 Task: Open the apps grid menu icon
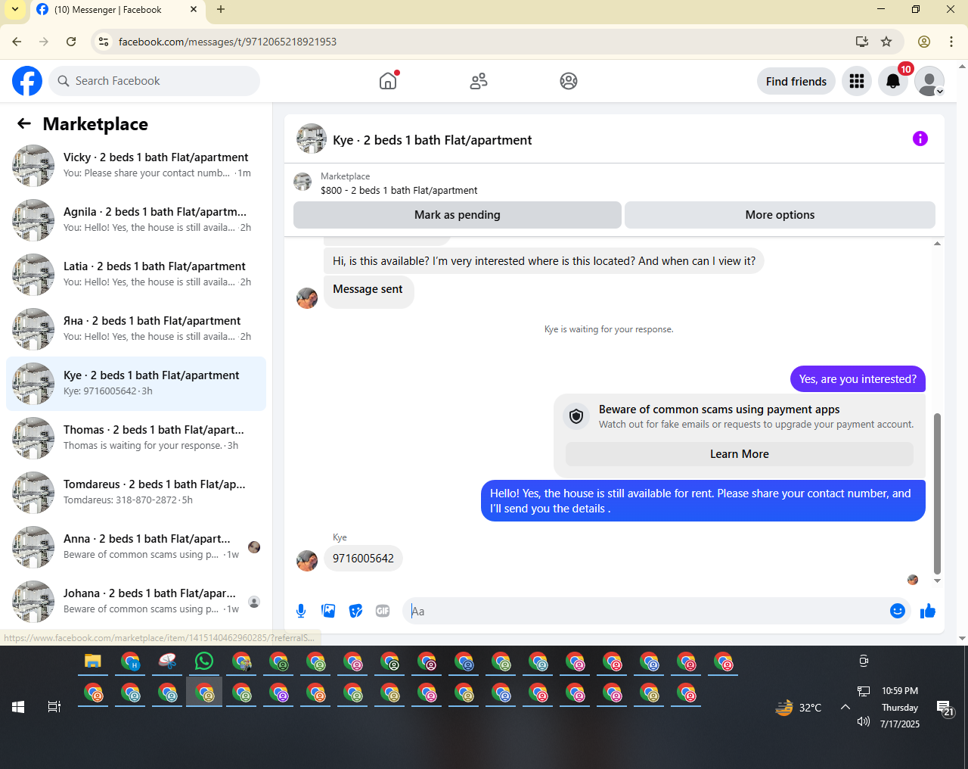(857, 81)
